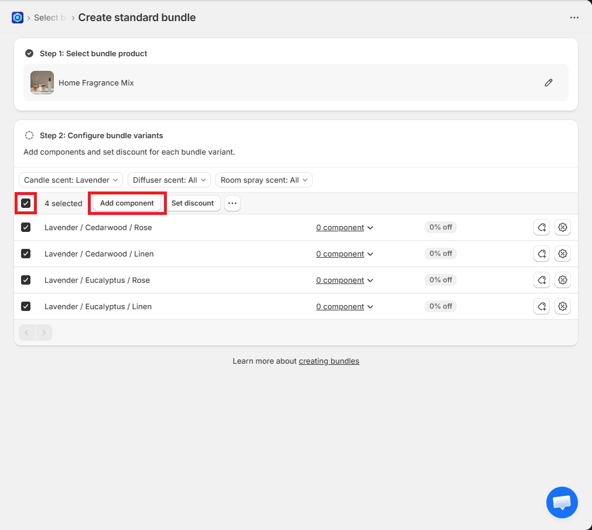Open the creating bundles help link
Image resolution: width=592 pixels, height=530 pixels.
pos(328,361)
